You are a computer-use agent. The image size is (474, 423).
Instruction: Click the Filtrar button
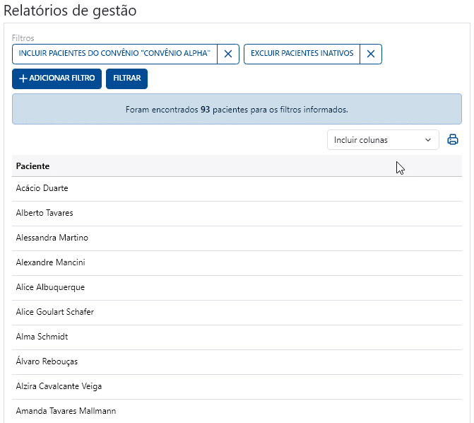pos(126,79)
